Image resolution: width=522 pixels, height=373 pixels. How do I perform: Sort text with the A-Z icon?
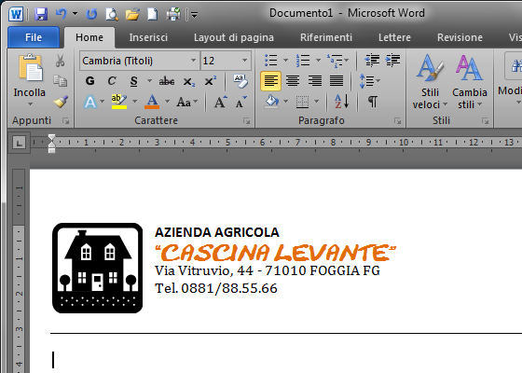coord(341,102)
